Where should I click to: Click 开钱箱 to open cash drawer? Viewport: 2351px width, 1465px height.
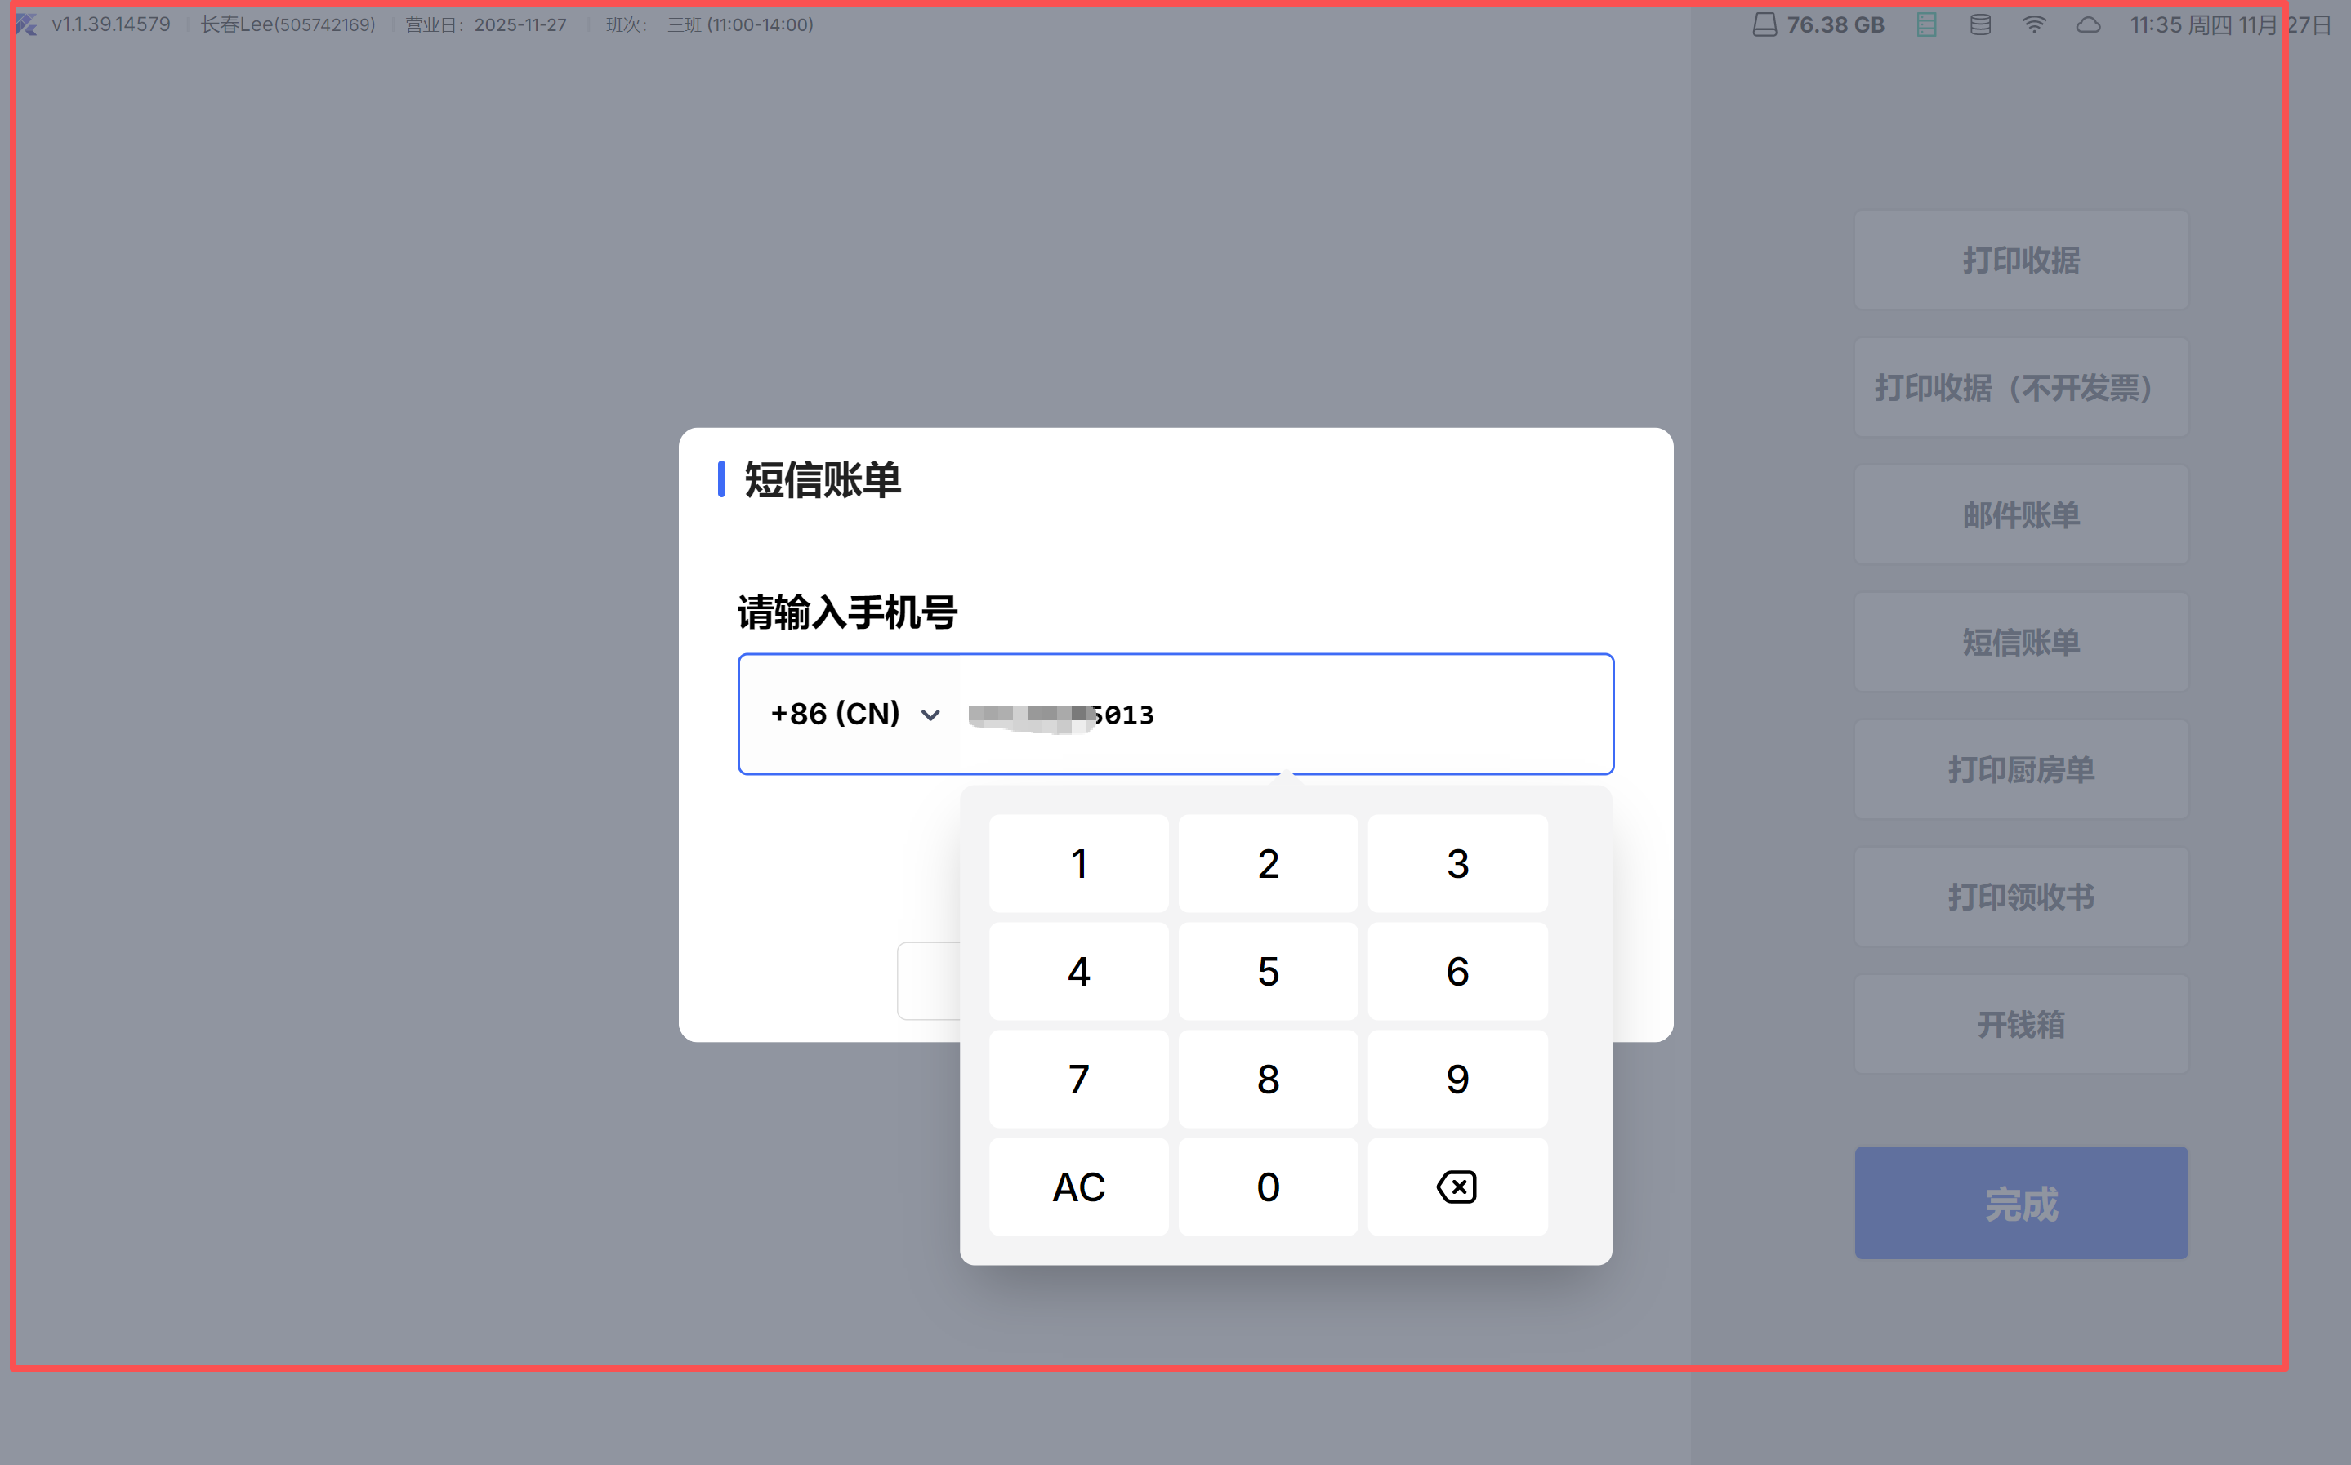click(2020, 1024)
